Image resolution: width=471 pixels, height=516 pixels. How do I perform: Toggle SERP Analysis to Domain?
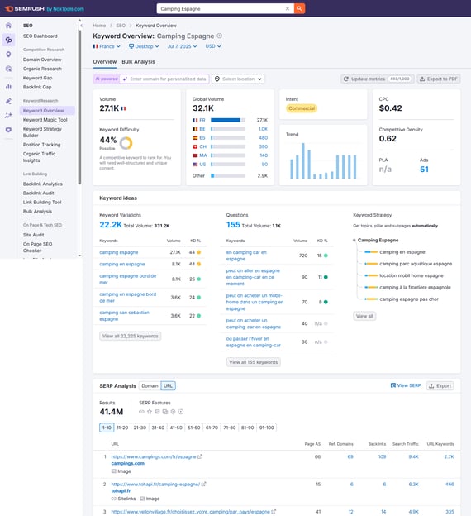click(x=150, y=385)
